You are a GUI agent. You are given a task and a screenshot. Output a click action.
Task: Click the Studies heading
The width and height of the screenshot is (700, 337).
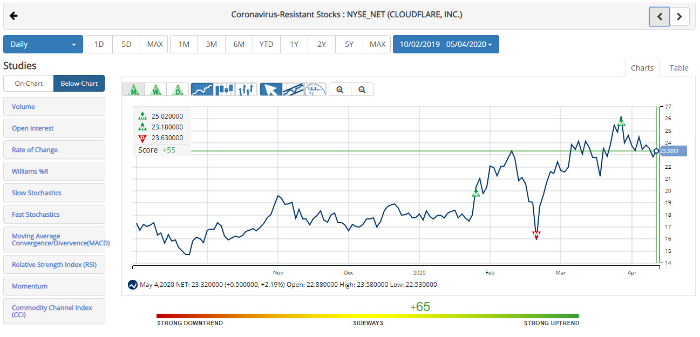[20, 66]
